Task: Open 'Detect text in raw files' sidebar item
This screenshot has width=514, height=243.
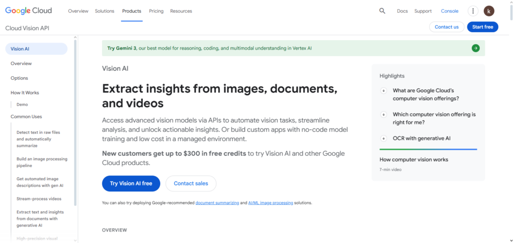Action: (x=38, y=139)
